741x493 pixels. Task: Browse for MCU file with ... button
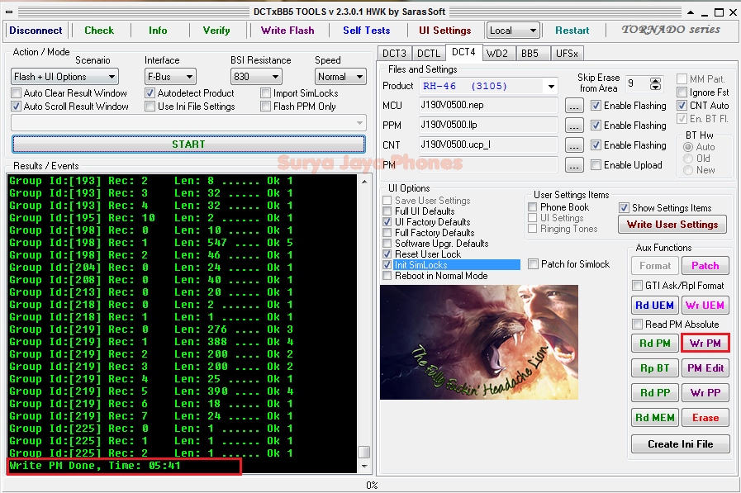coord(573,106)
